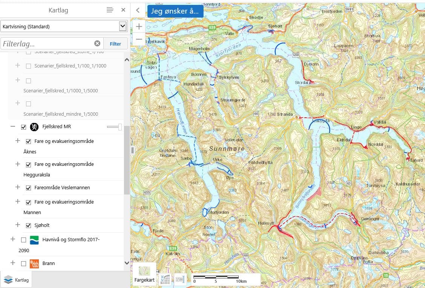This screenshot has width=425, height=288.
Task: Click inside the Filterlag search field
Action: pos(49,43)
